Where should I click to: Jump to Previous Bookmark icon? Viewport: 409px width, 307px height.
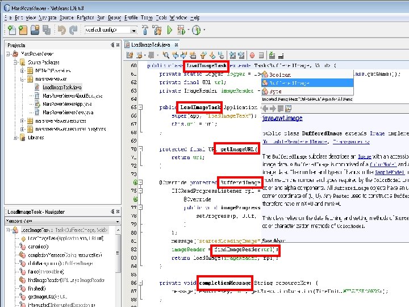click(x=203, y=55)
